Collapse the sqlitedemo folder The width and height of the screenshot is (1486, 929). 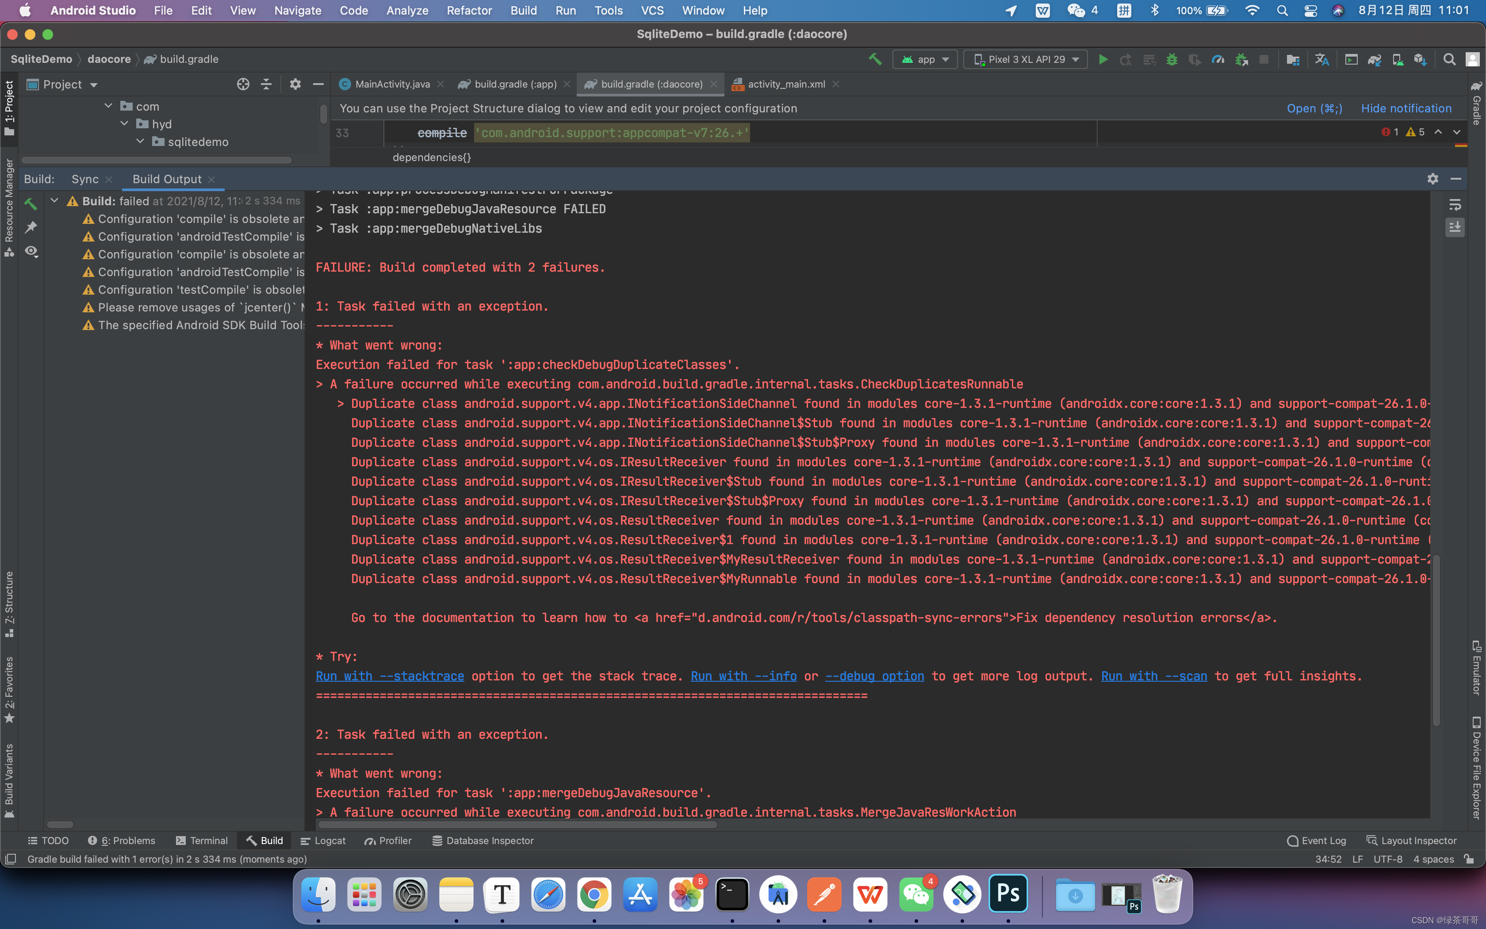pos(140,141)
